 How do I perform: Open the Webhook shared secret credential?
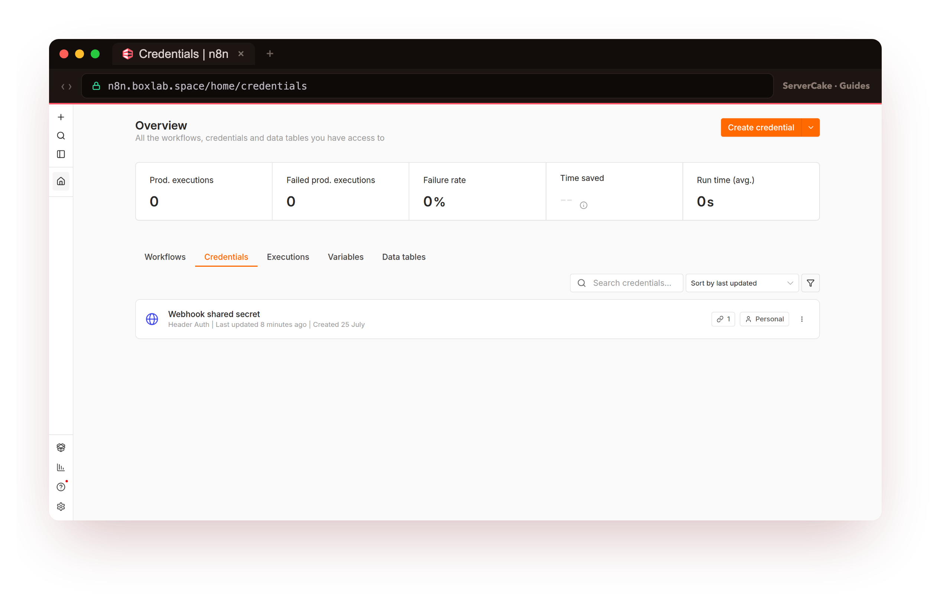tap(477, 319)
